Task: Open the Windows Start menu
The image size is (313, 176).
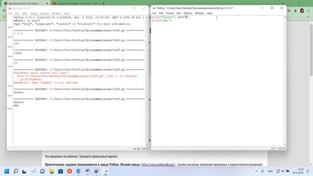Action: point(7,171)
